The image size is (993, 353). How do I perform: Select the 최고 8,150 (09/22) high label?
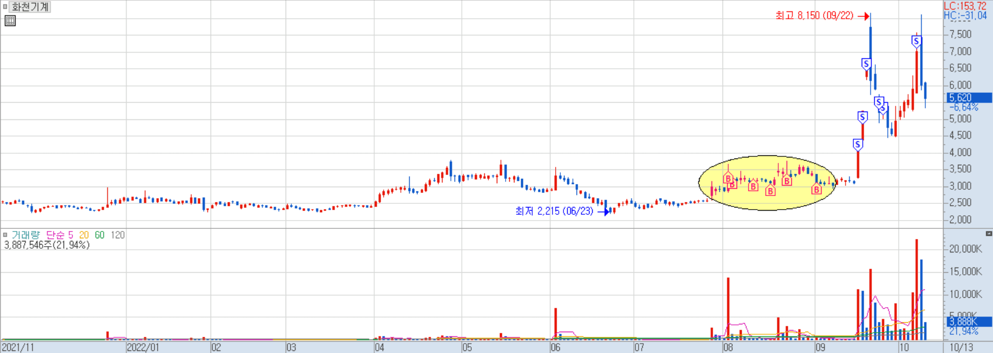click(814, 16)
